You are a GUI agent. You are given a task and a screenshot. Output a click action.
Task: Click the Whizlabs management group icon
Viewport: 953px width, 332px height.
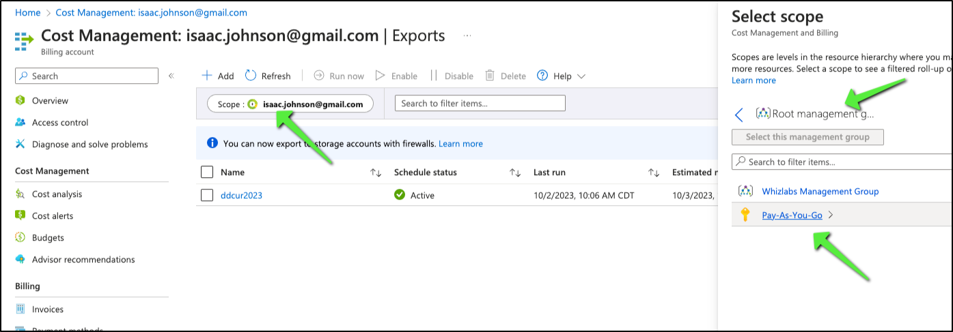pos(745,191)
